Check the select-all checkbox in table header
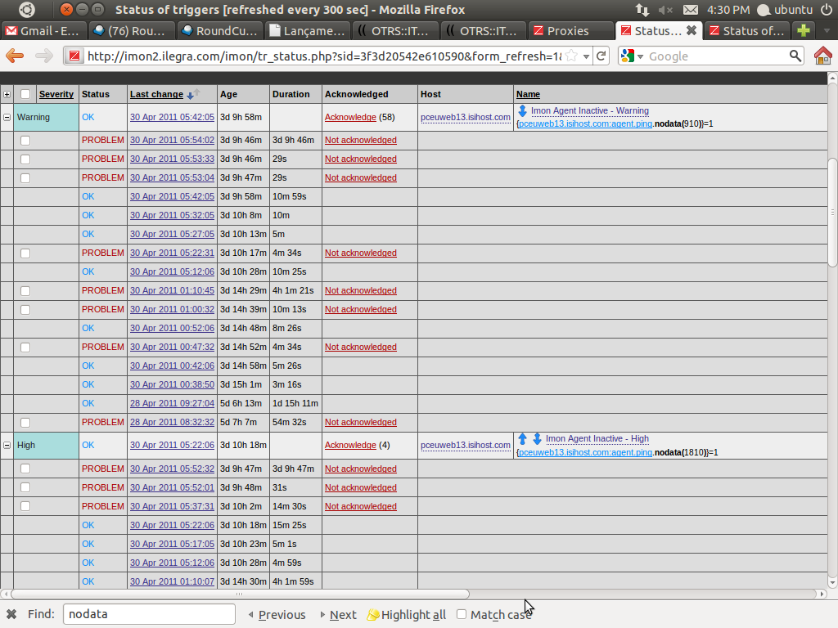This screenshot has width=838, height=628. tap(25, 94)
